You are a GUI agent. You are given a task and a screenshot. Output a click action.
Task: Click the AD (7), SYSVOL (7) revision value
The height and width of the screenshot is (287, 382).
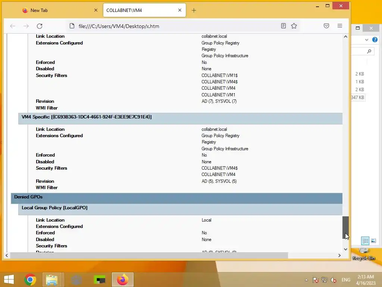[x=219, y=101]
